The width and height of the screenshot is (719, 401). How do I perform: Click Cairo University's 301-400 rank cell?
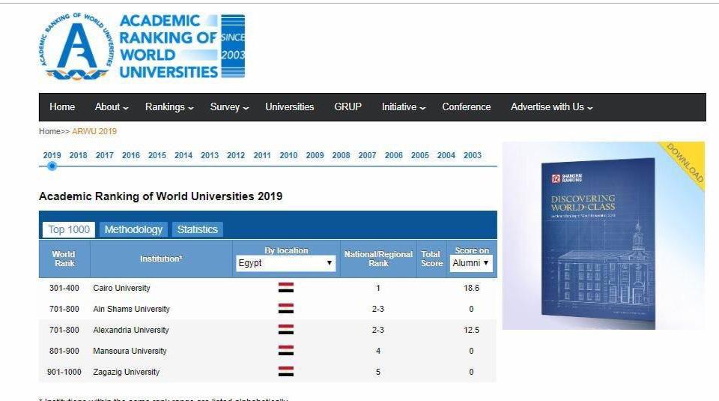pos(64,288)
